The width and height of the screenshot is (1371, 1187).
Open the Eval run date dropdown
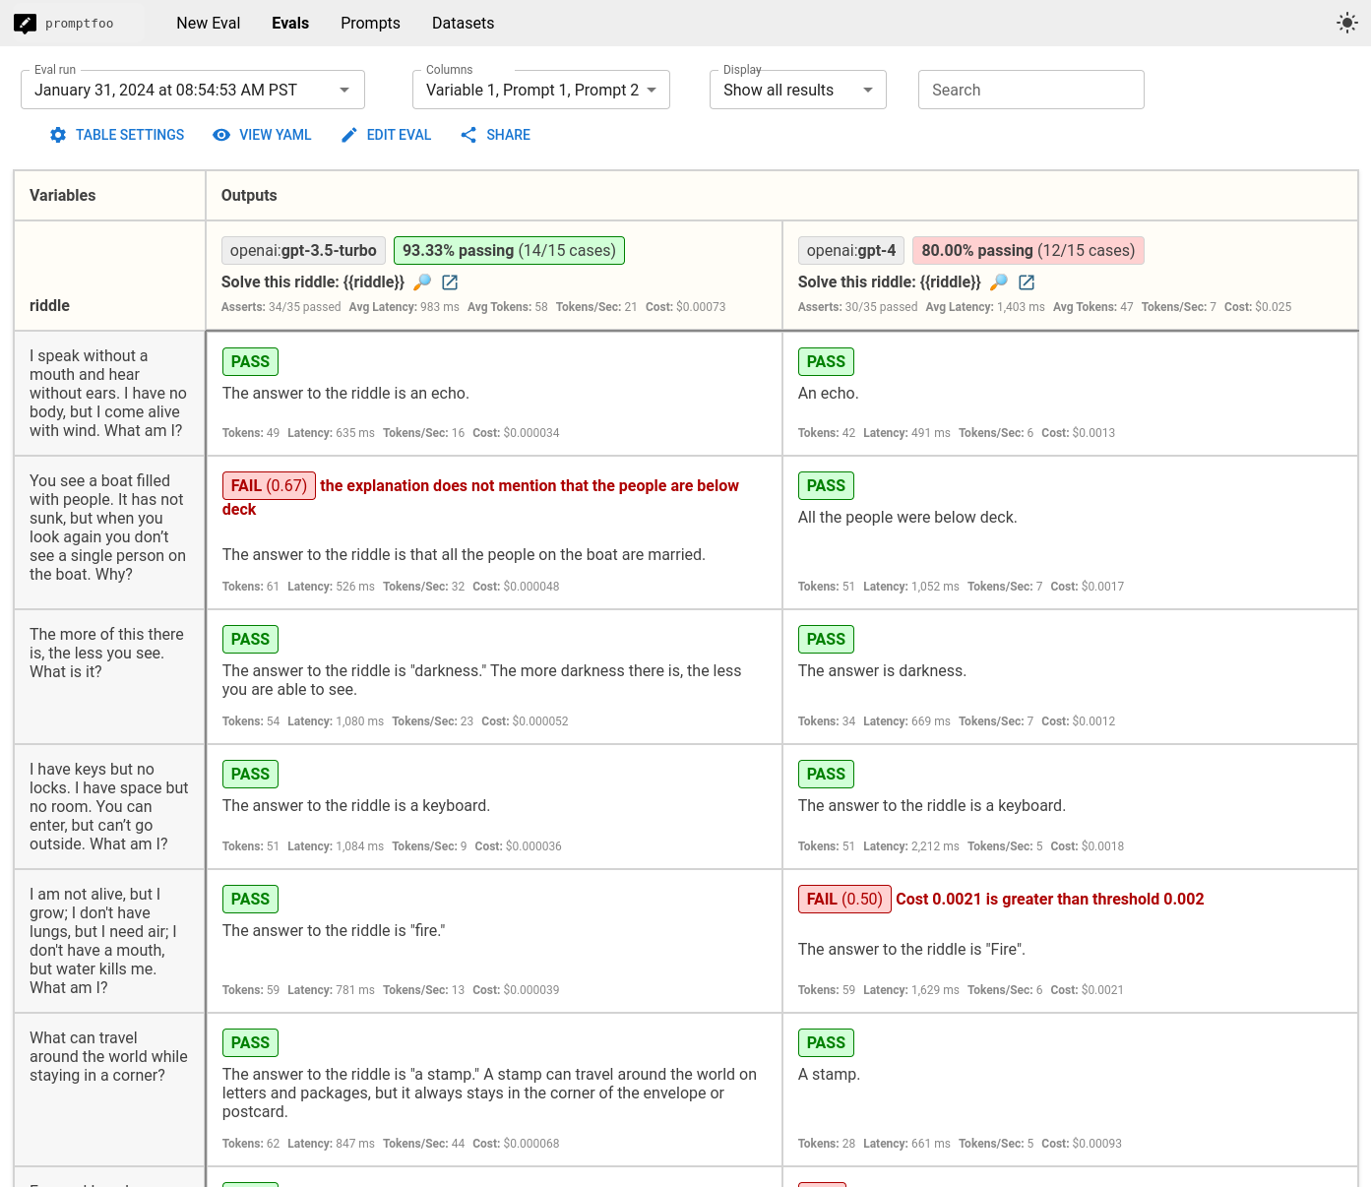(x=193, y=90)
